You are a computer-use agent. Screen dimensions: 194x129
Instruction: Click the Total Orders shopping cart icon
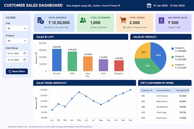(x=123, y=20)
